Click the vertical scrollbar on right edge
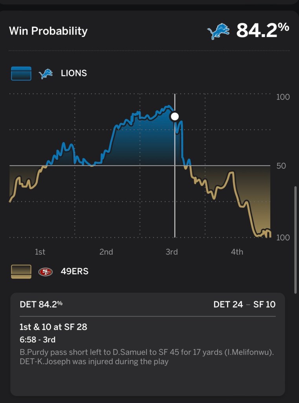This screenshot has height=403, width=299. tap(296, 240)
